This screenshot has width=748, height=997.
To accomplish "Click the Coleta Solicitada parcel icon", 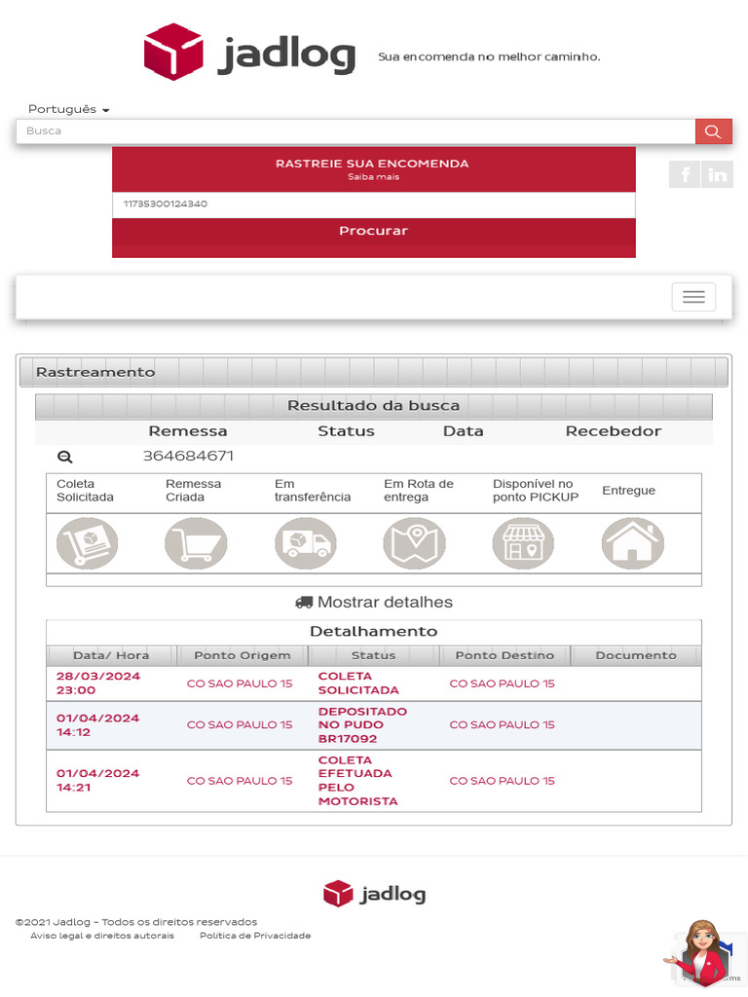I will (87, 543).
